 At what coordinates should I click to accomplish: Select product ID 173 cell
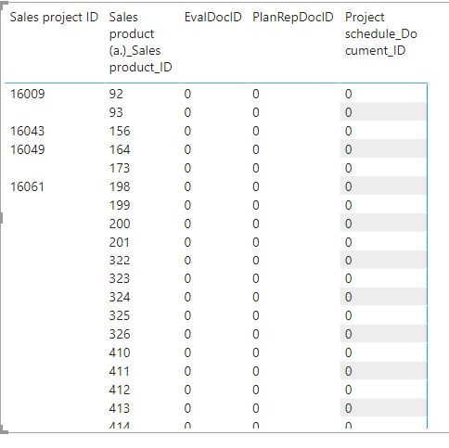tap(120, 168)
